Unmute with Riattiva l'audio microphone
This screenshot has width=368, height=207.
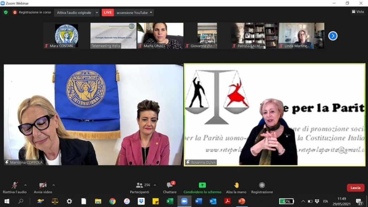pos(15,188)
